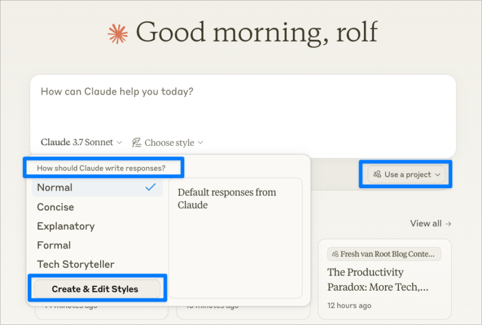Open the View all link
The height and width of the screenshot is (325, 482).
[x=426, y=224]
